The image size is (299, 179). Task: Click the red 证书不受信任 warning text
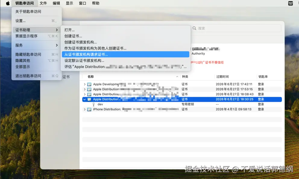[x=214, y=62]
